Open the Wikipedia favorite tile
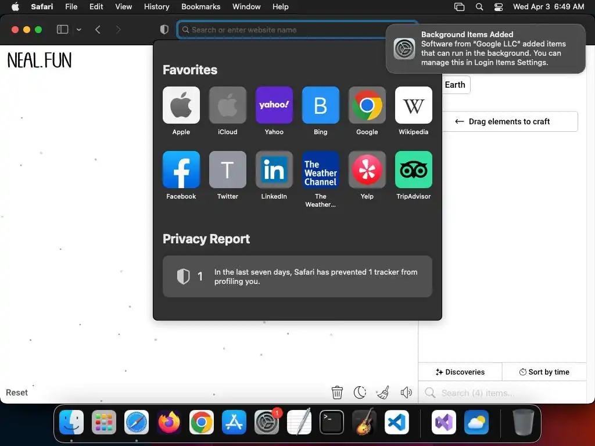Viewport: 595px width, 446px height. coord(413,105)
